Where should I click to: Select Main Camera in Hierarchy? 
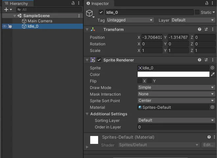(x=40, y=21)
